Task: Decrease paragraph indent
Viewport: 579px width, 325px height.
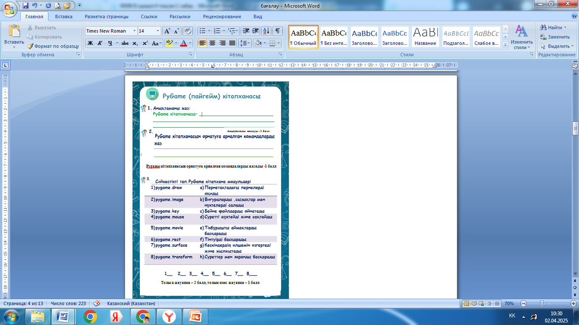Action: point(246,31)
